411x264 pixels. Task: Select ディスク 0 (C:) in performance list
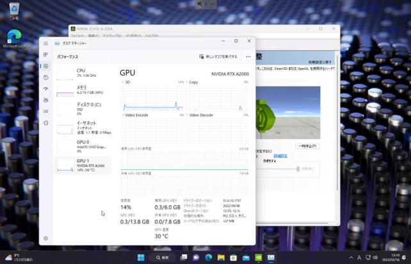83,108
